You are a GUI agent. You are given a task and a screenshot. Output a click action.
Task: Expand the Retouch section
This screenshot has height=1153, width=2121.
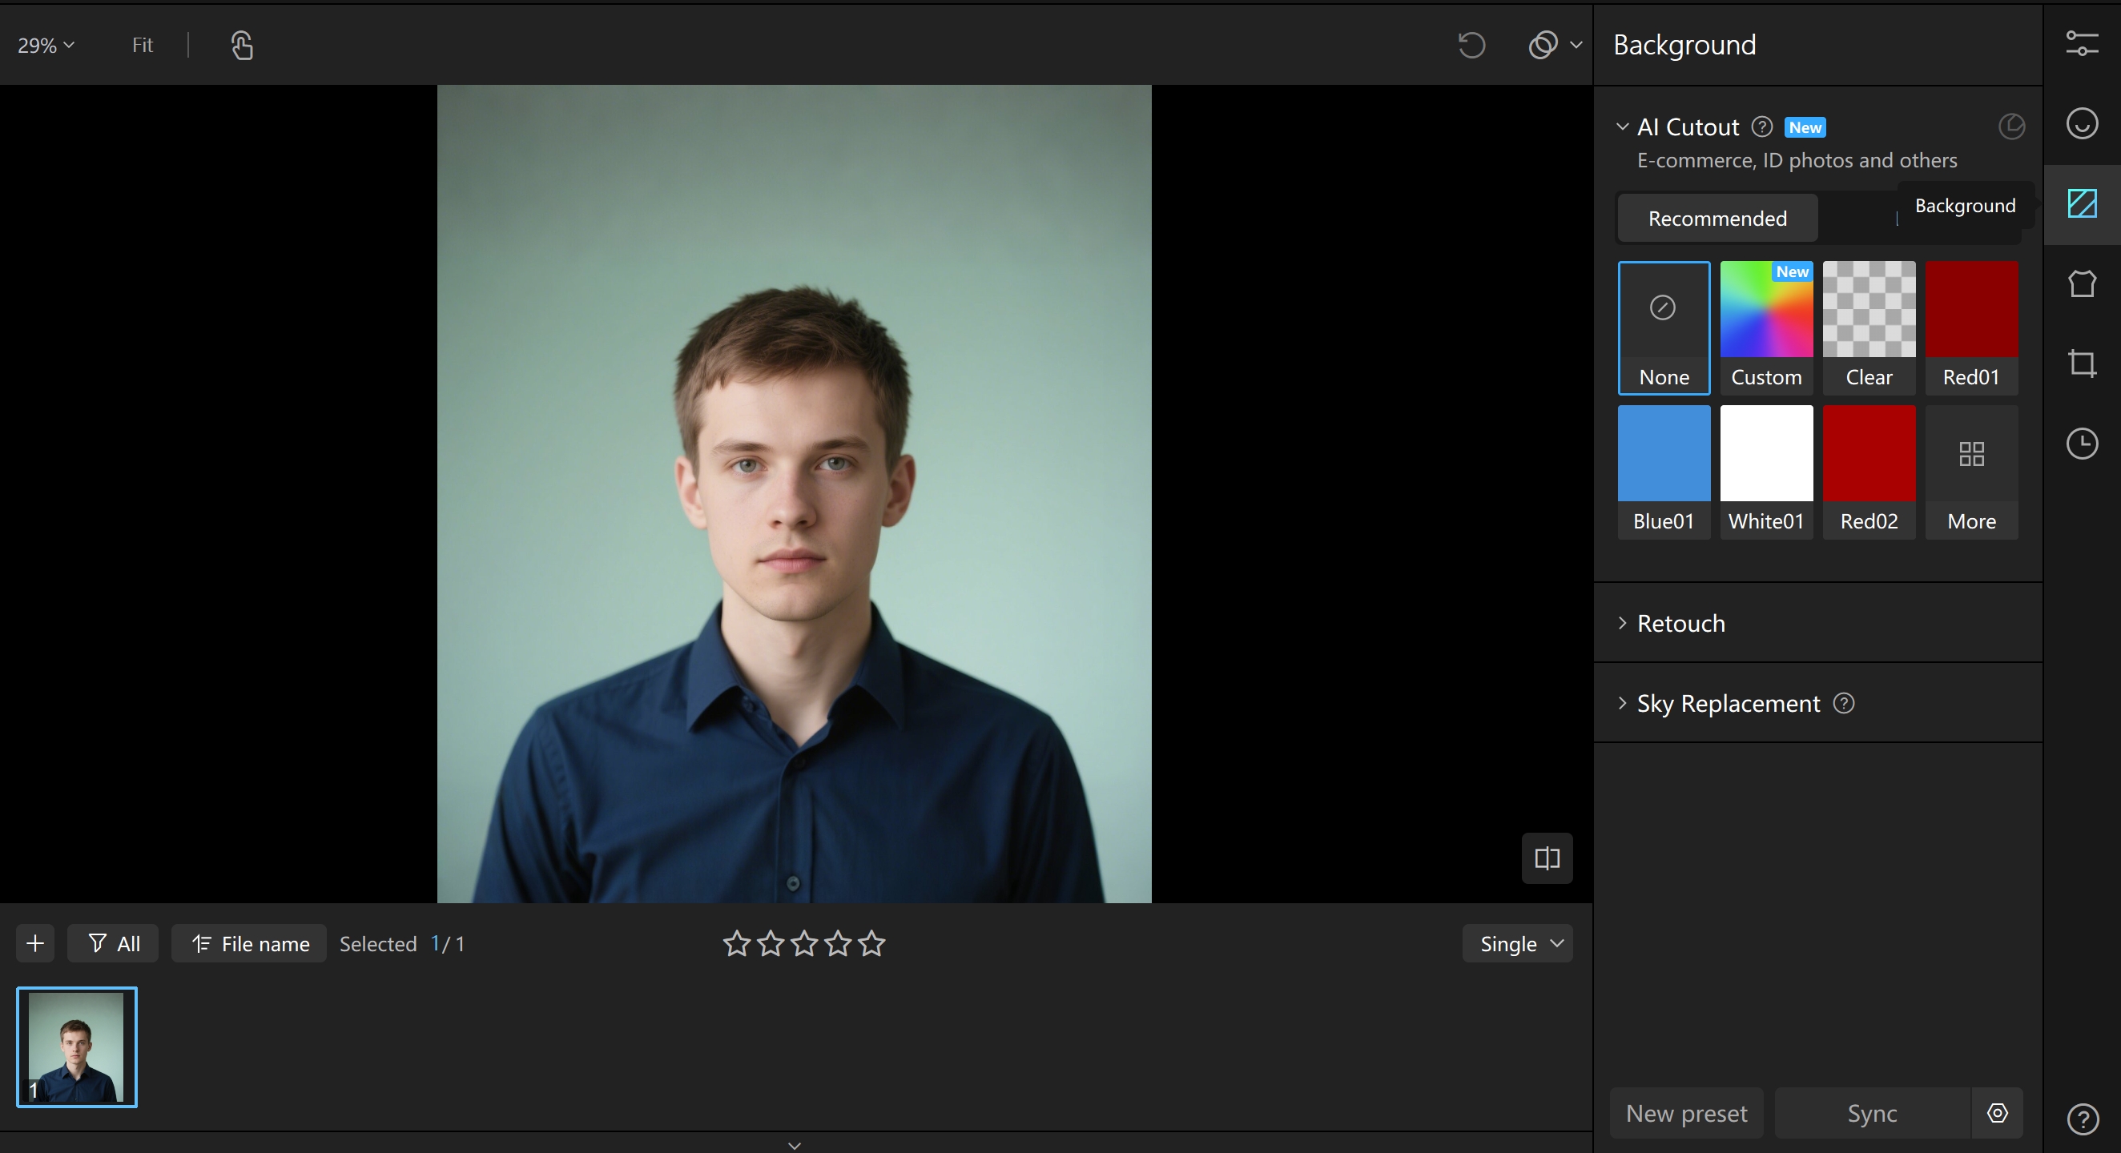click(1680, 623)
